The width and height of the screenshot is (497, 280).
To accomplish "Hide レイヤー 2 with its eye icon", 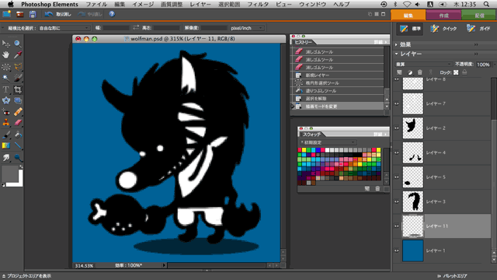I will click(x=397, y=128).
